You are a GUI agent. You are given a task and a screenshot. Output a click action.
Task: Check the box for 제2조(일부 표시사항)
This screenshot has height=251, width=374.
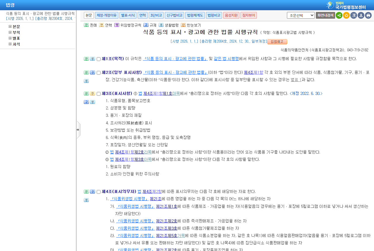point(98,73)
